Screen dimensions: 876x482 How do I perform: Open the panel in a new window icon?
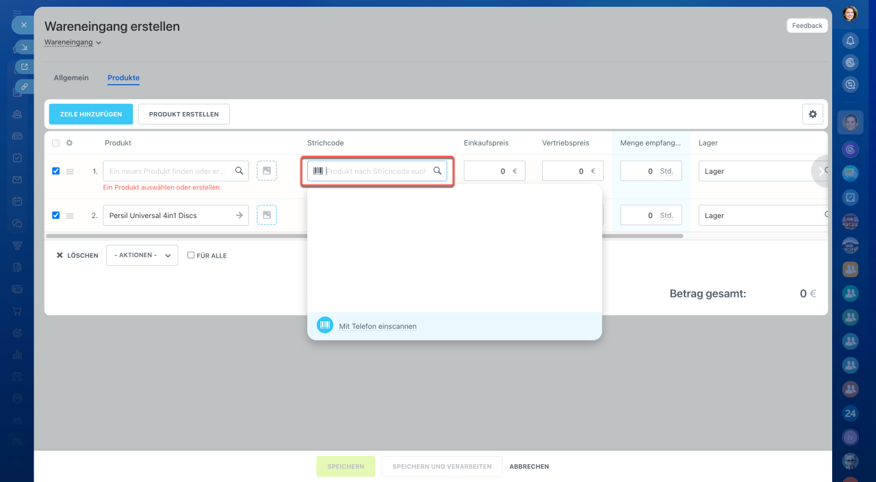[x=25, y=67]
